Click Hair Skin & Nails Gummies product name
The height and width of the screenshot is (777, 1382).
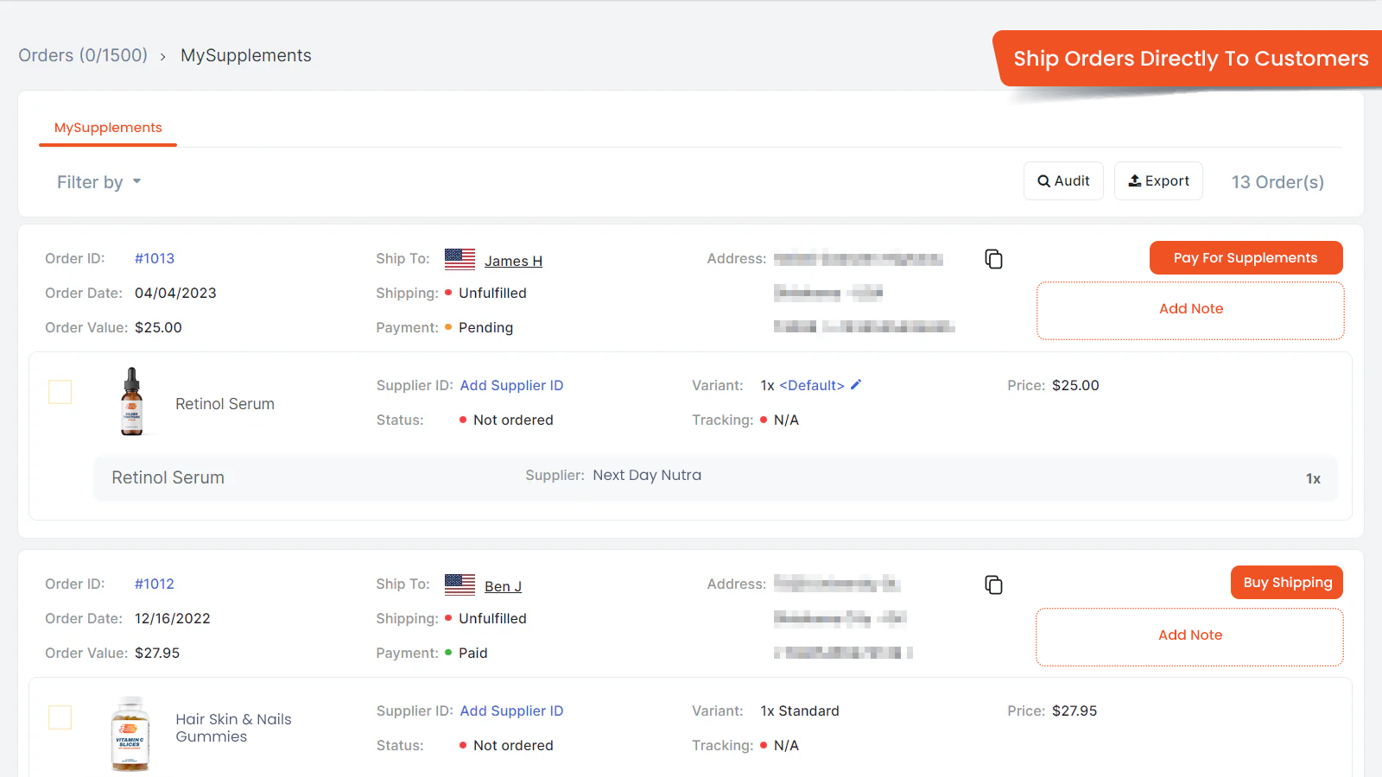point(233,728)
